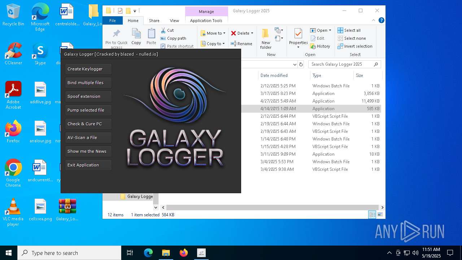462x260 pixels.
Task: Switch to the Home ribbon tab
Action: click(x=133, y=21)
